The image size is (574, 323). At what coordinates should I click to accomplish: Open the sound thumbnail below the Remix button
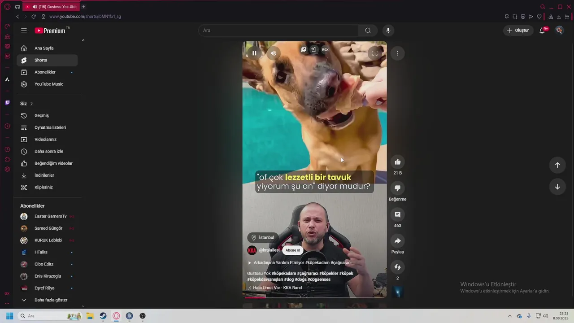click(x=397, y=292)
